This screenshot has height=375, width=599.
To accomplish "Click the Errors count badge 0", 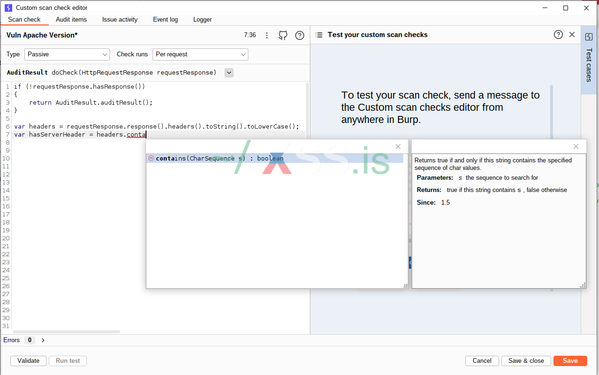I will point(30,340).
